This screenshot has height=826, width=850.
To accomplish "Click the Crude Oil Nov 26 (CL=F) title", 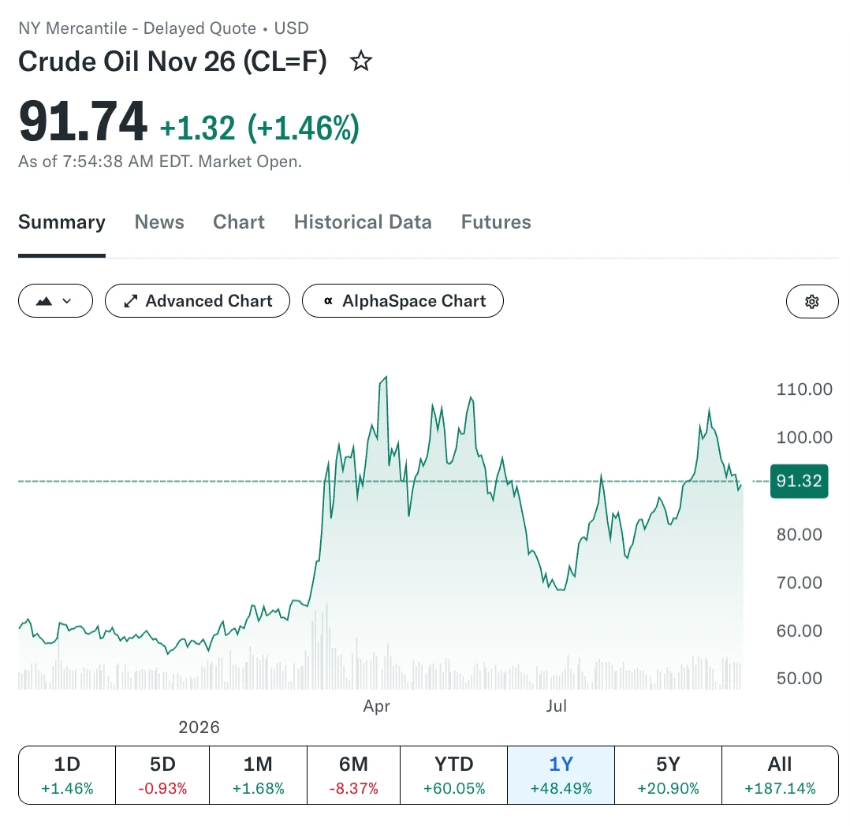I will 173,61.
